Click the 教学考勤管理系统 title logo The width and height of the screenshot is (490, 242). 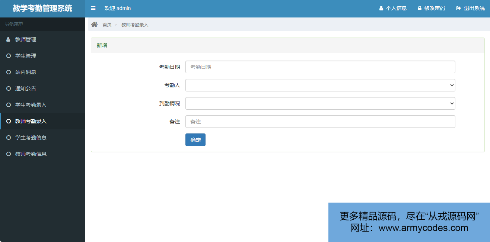click(x=42, y=8)
